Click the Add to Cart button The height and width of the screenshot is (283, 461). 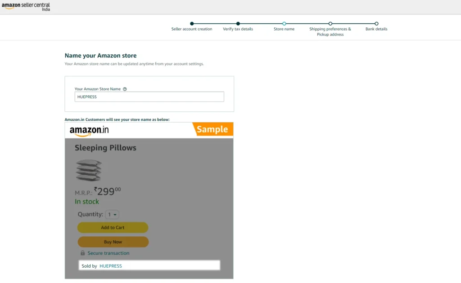(x=113, y=228)
